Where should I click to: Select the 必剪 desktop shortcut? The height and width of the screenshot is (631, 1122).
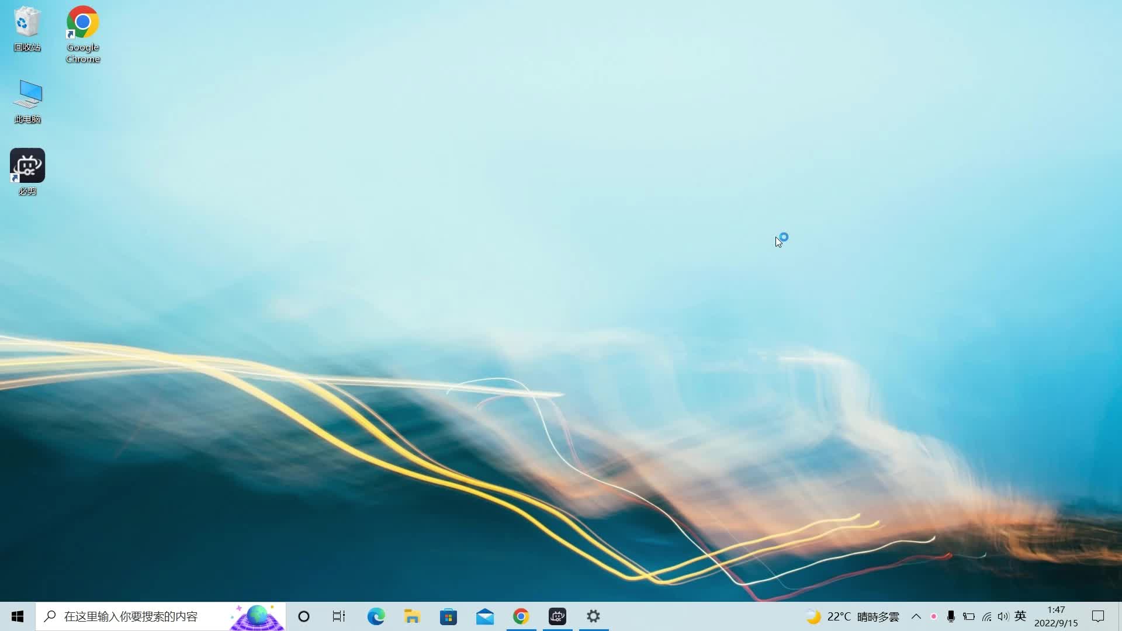[x=27, y=172]
